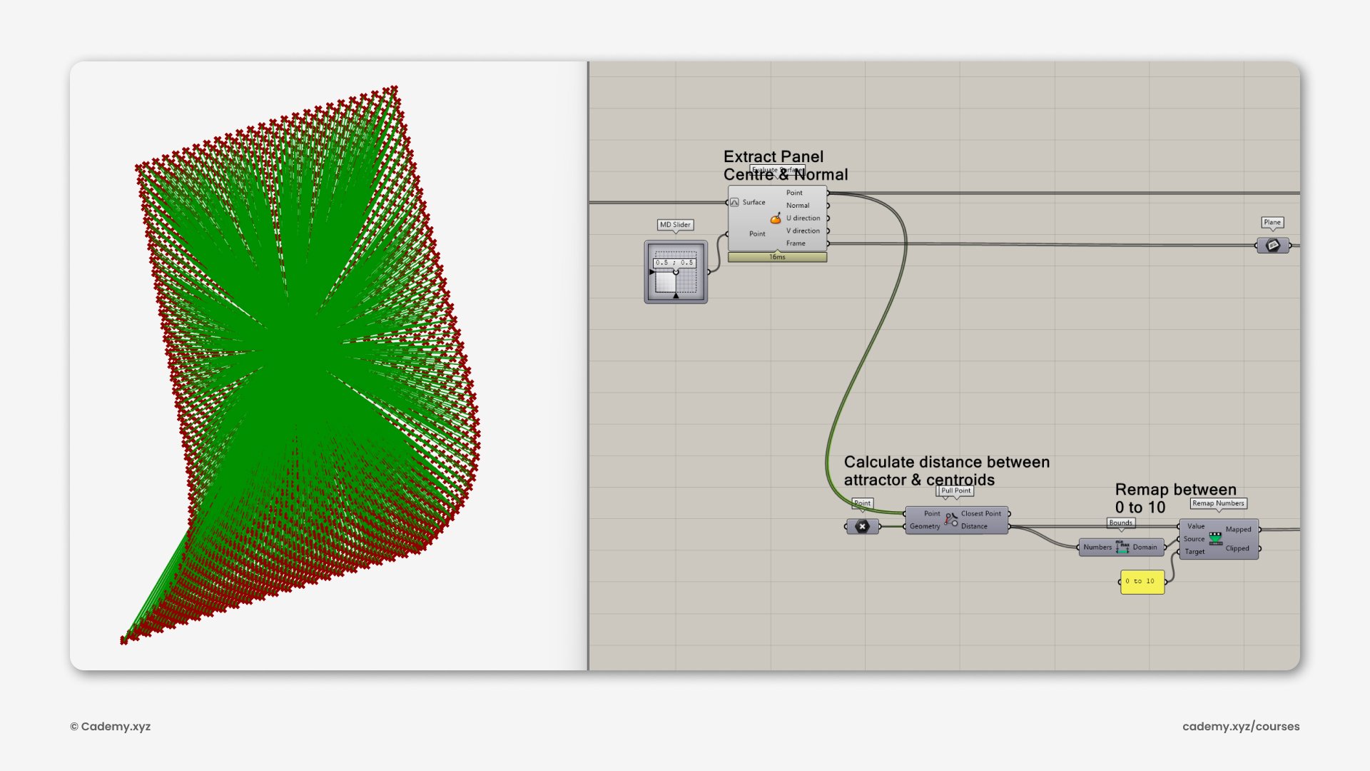Viewport: 1370px width, 771px height.
Task: Click the 'Extract Panel Centre & Normal' scribble
Action: [786, 166]
